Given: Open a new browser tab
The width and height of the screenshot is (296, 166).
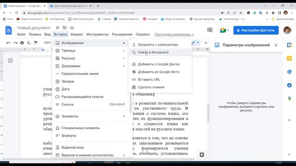Looking at the screenshot, I should pos(98,6).
